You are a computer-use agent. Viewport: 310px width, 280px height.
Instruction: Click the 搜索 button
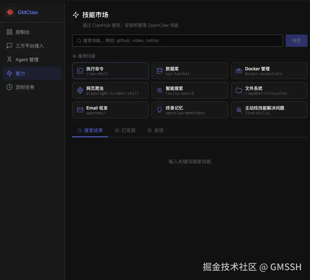[x=297, y=40]
